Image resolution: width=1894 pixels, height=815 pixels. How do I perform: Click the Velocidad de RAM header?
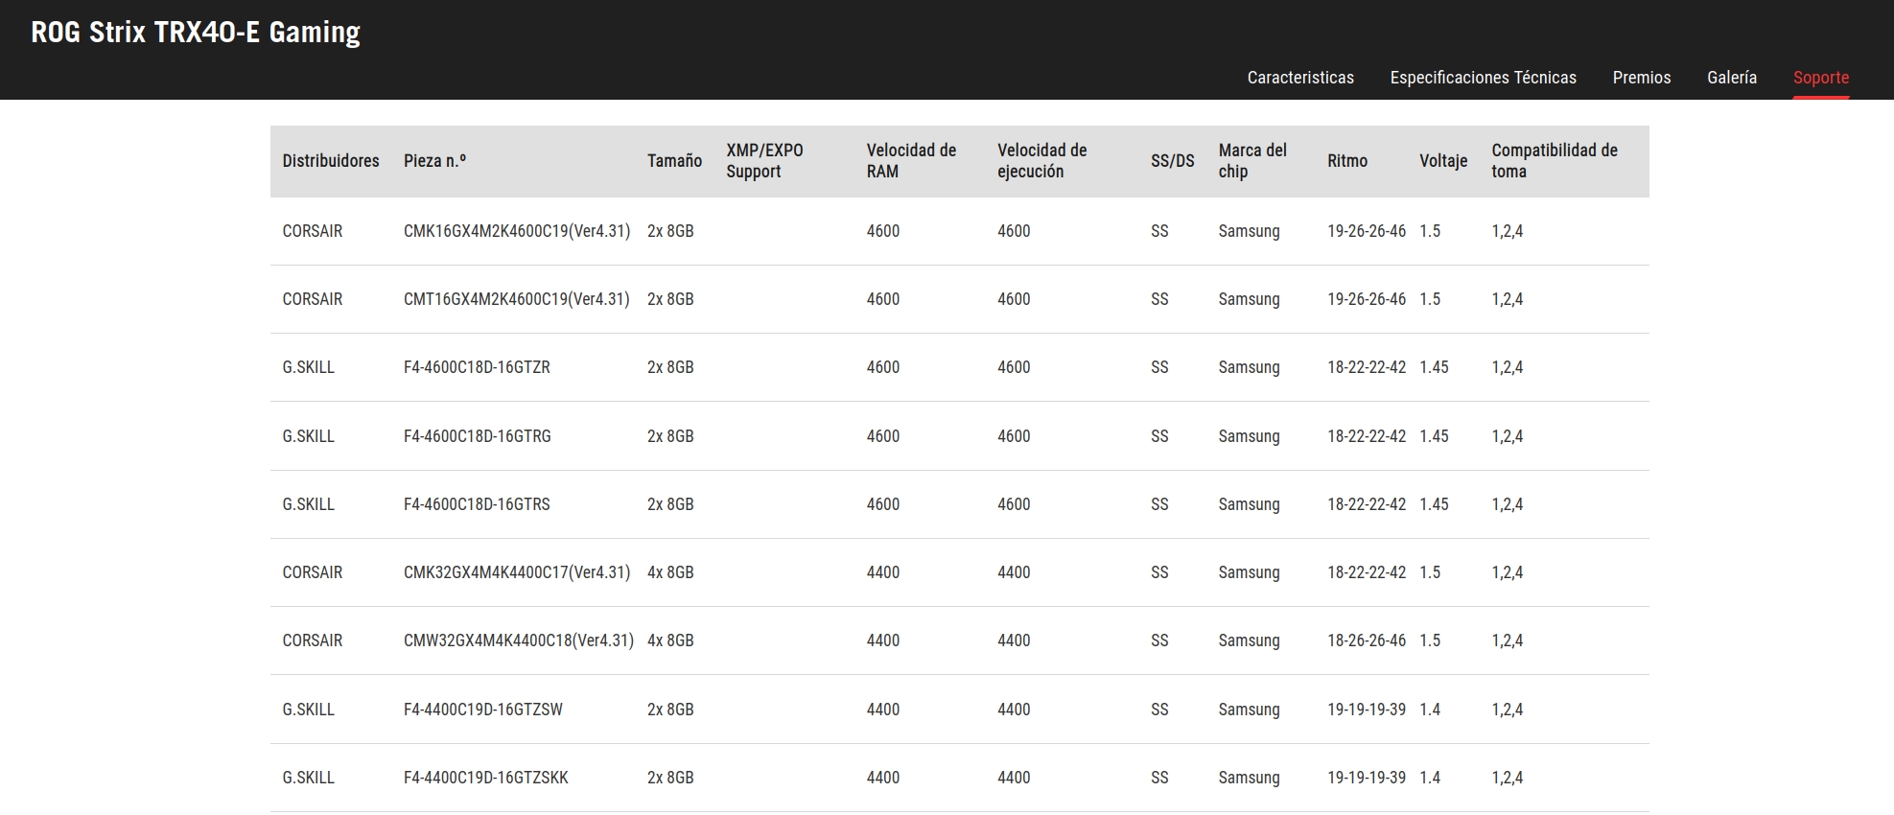[910, 161]
